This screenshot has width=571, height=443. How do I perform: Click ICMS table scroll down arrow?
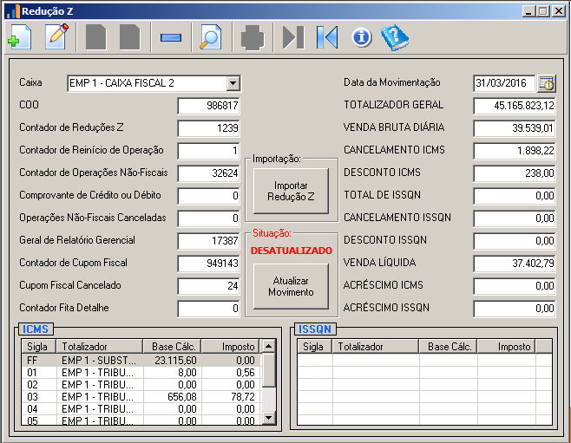[x=269, y=418]
